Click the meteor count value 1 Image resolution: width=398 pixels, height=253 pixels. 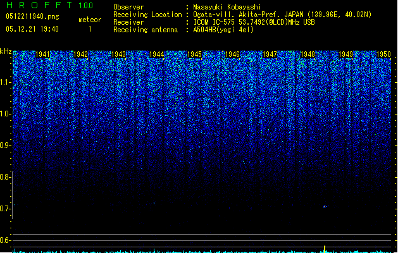[90, 29]
